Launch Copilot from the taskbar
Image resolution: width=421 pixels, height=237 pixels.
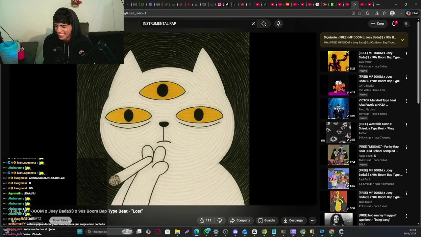click(148, 232)
